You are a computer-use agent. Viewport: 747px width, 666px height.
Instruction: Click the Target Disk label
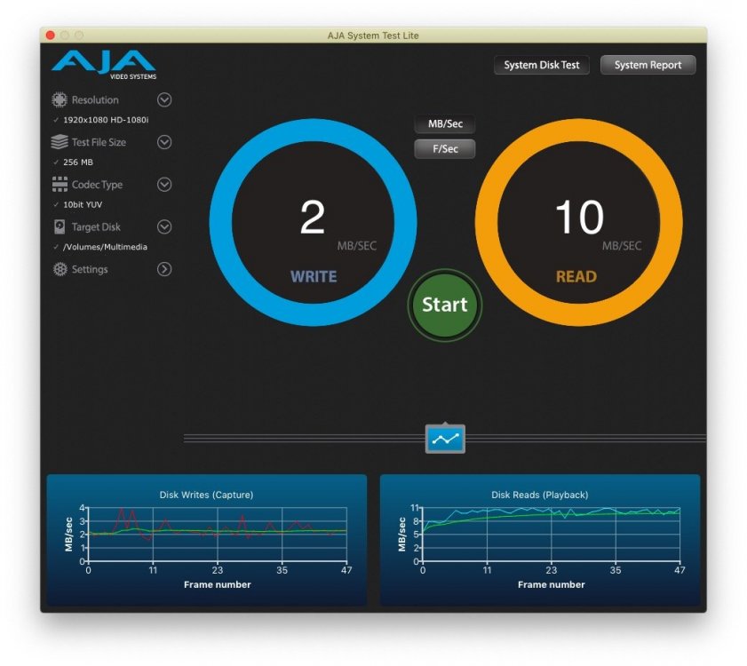[96, 226]
